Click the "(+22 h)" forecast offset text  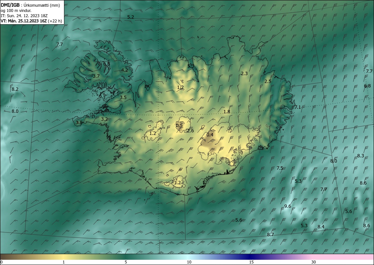[x=55, y=21]
